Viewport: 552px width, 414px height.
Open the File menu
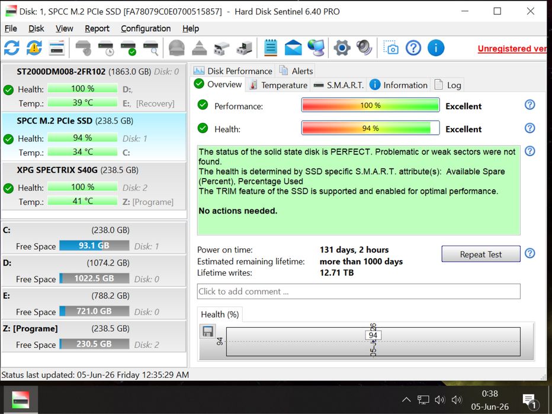(11, 28)
